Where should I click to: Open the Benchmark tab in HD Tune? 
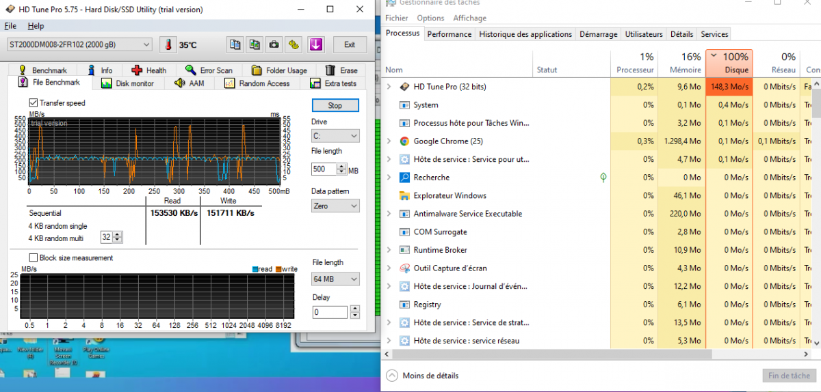tap(42, 70)
